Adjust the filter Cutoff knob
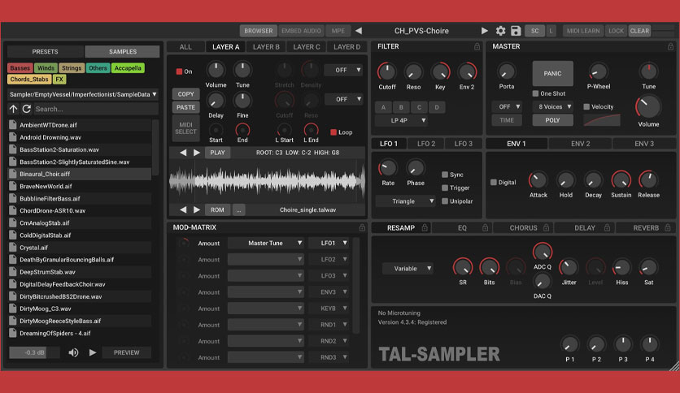This screenshot has width=680, height=393. point(387,71)
